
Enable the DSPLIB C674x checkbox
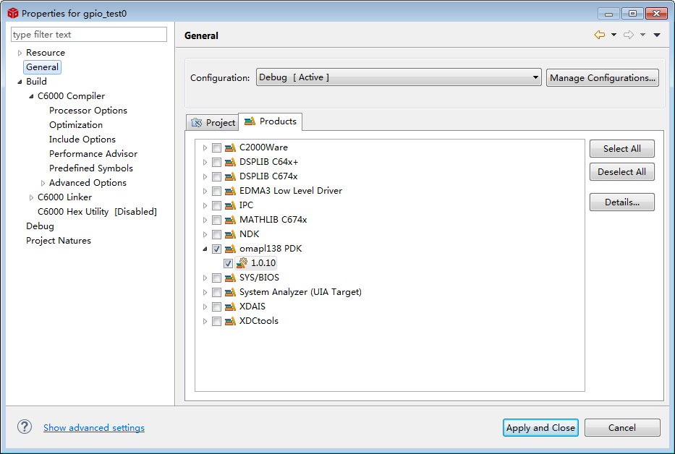216,177
